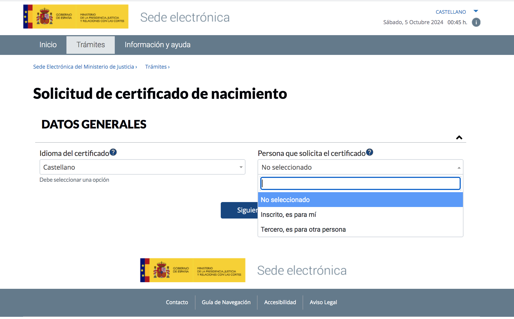Open the Persona que solicita dropdown

(x=360, y=167)
